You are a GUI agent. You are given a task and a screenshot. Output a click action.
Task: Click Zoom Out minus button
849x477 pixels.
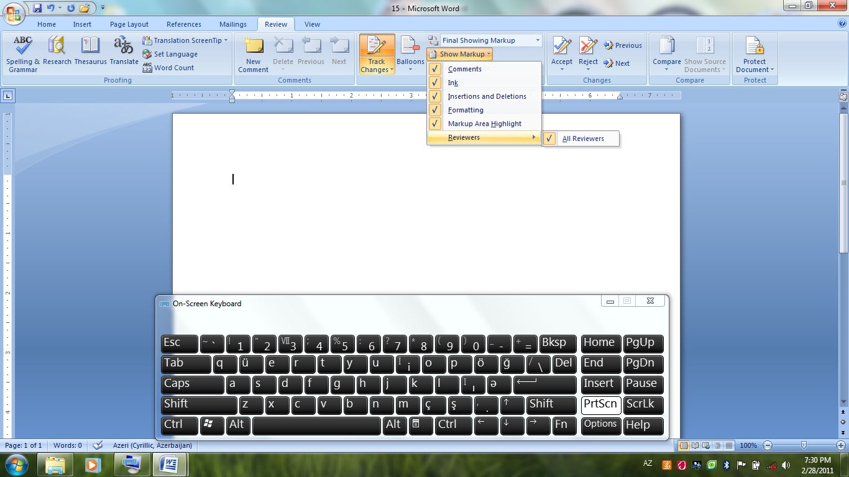(x=768, y=445)
